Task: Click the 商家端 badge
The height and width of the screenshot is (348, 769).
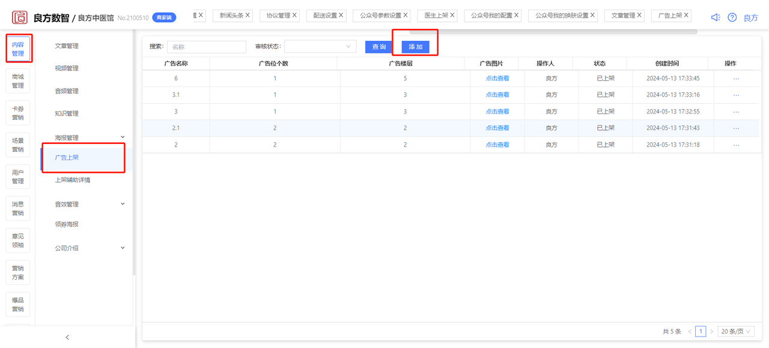Action: [x=164, y=18]
